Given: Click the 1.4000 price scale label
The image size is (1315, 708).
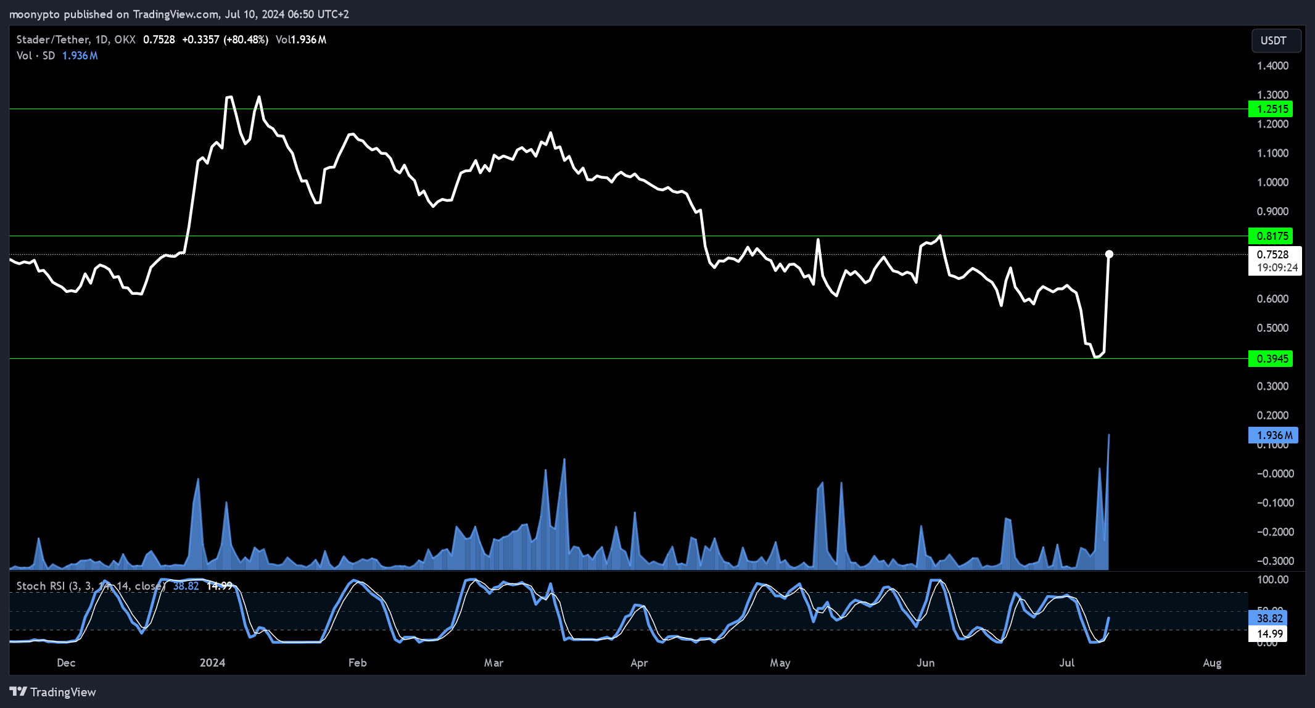Looking at the screenshot, I should [x=1272, y=66].
